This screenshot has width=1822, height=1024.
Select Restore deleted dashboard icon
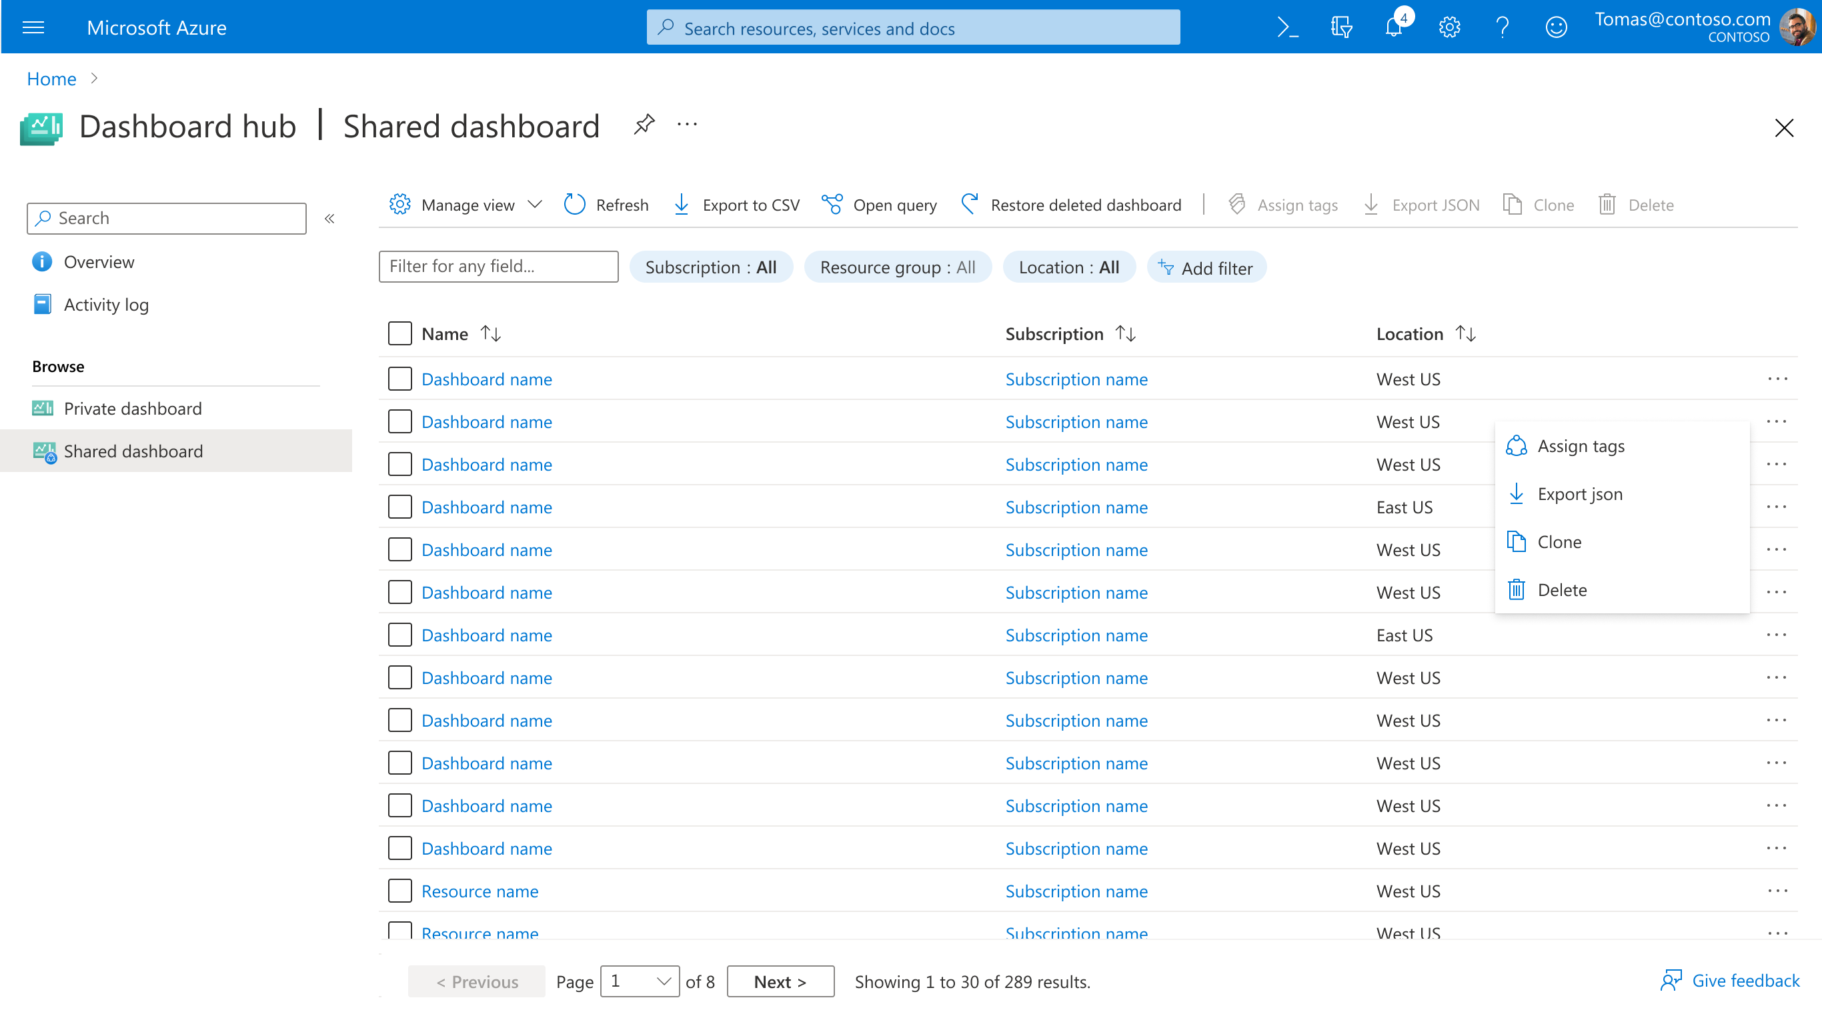tap(969, 205)
